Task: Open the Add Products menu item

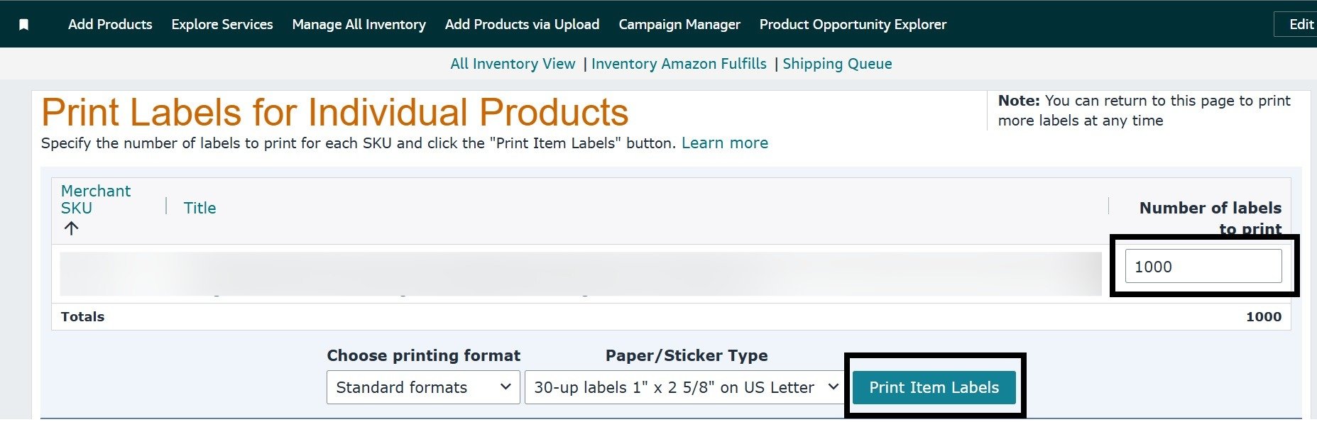Action: click(x=110, y=25)
